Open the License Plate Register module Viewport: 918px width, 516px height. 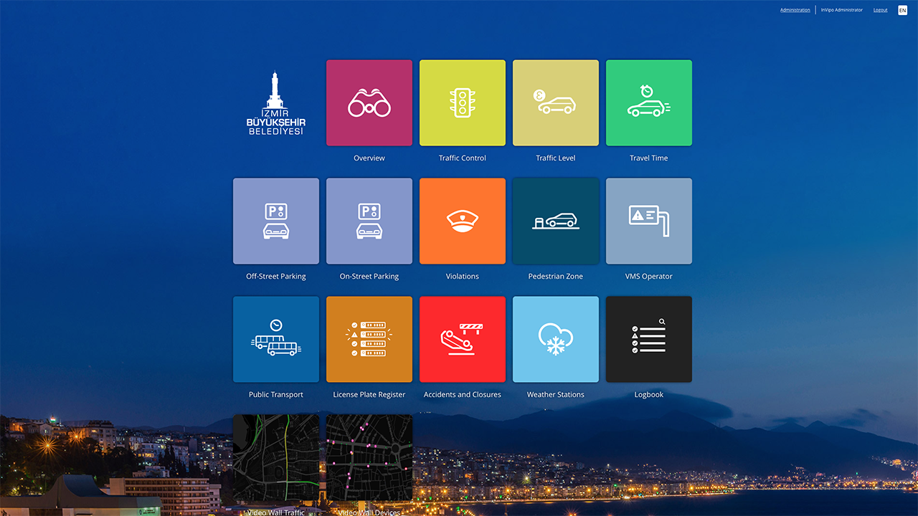[369, 339]
